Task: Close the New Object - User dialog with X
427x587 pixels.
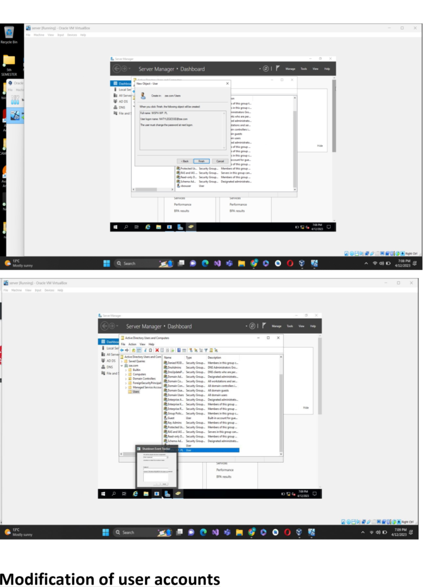Action: tap(227, 84)
